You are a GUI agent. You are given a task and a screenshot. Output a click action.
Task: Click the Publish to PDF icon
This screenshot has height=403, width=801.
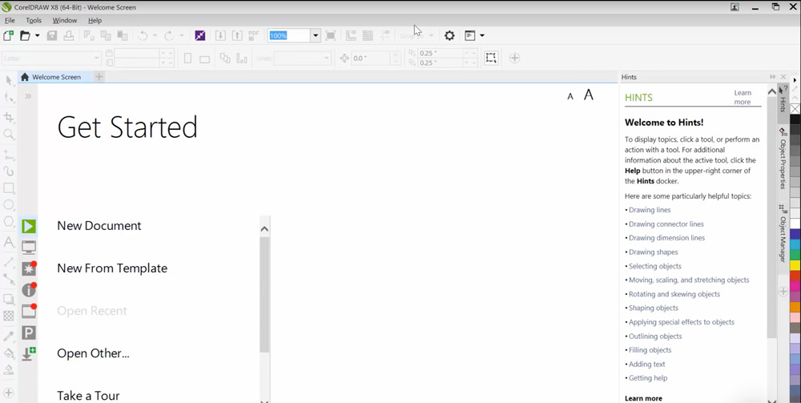click(x=253, y=36)
